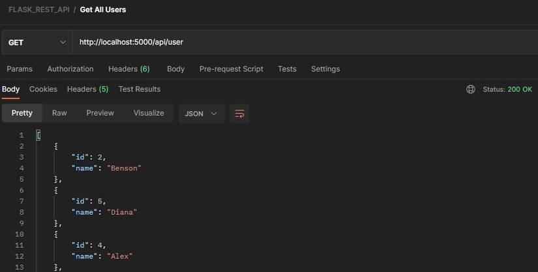Click the opening bracket on line 1
This screenshot has width=538, height=272.
[38, 136]
